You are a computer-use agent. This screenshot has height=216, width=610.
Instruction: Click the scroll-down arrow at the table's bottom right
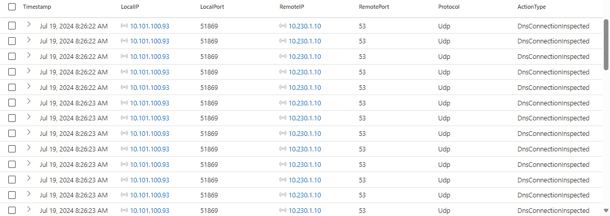point(606,210)
